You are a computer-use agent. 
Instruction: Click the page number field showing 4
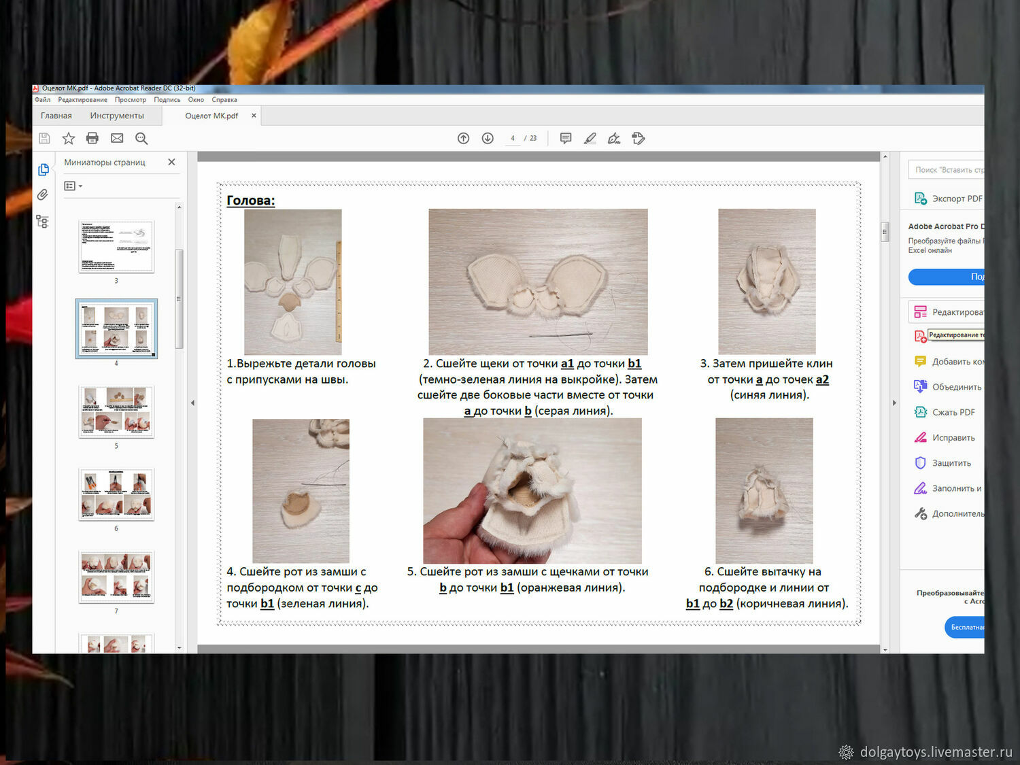click(513, 139)
